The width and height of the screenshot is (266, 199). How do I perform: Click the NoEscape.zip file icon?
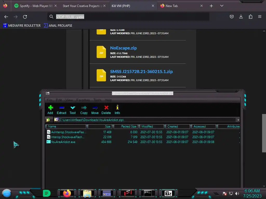(101, 52)
